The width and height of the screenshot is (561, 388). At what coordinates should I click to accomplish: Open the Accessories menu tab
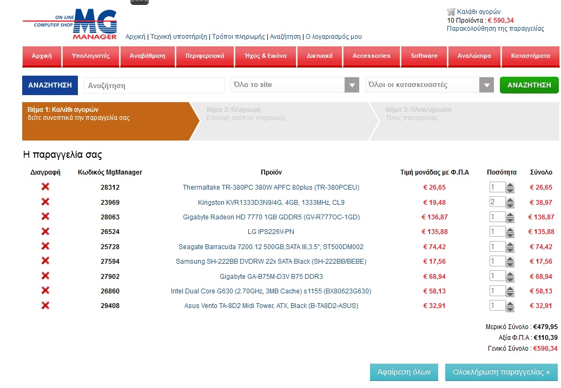[371, 56]
